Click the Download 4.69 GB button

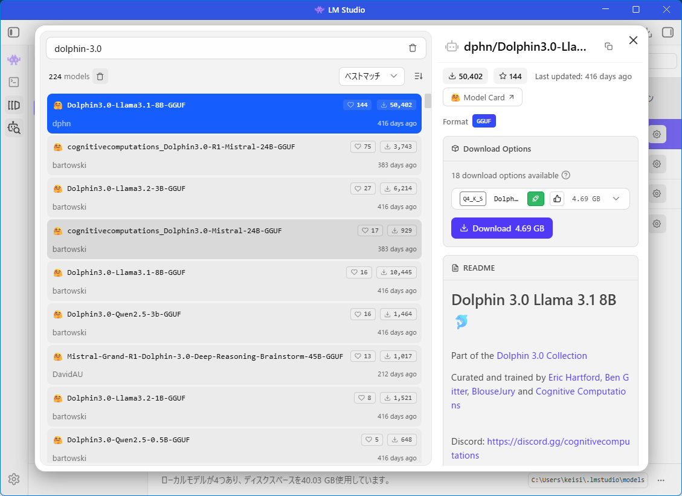[x=501, y=228]
